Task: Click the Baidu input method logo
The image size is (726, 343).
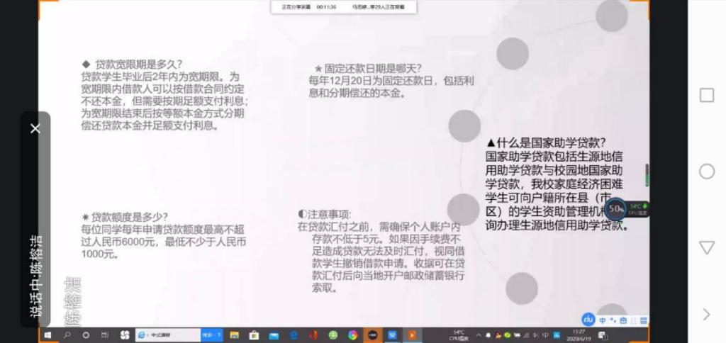Action: 588,320
